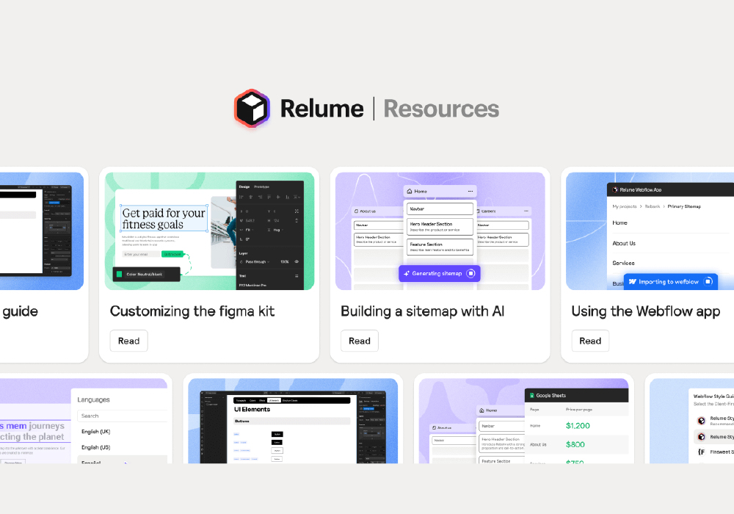The height and width of the screenshot is (514, 734).
Task: Open the UI Elements card thumbnail
Action: point(293,421)
